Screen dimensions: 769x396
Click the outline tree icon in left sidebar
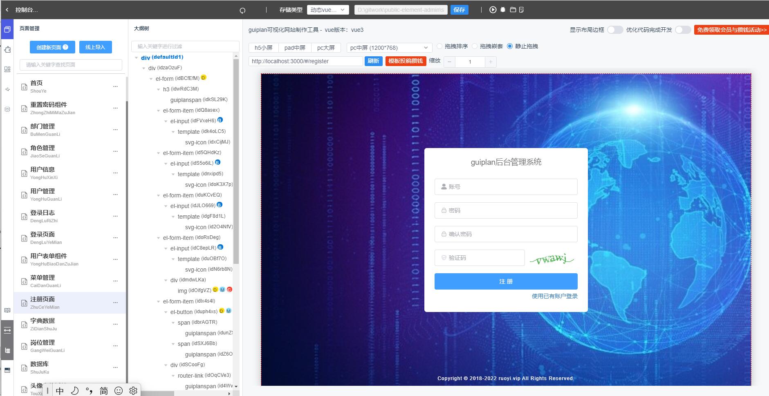tap(7, 350)
